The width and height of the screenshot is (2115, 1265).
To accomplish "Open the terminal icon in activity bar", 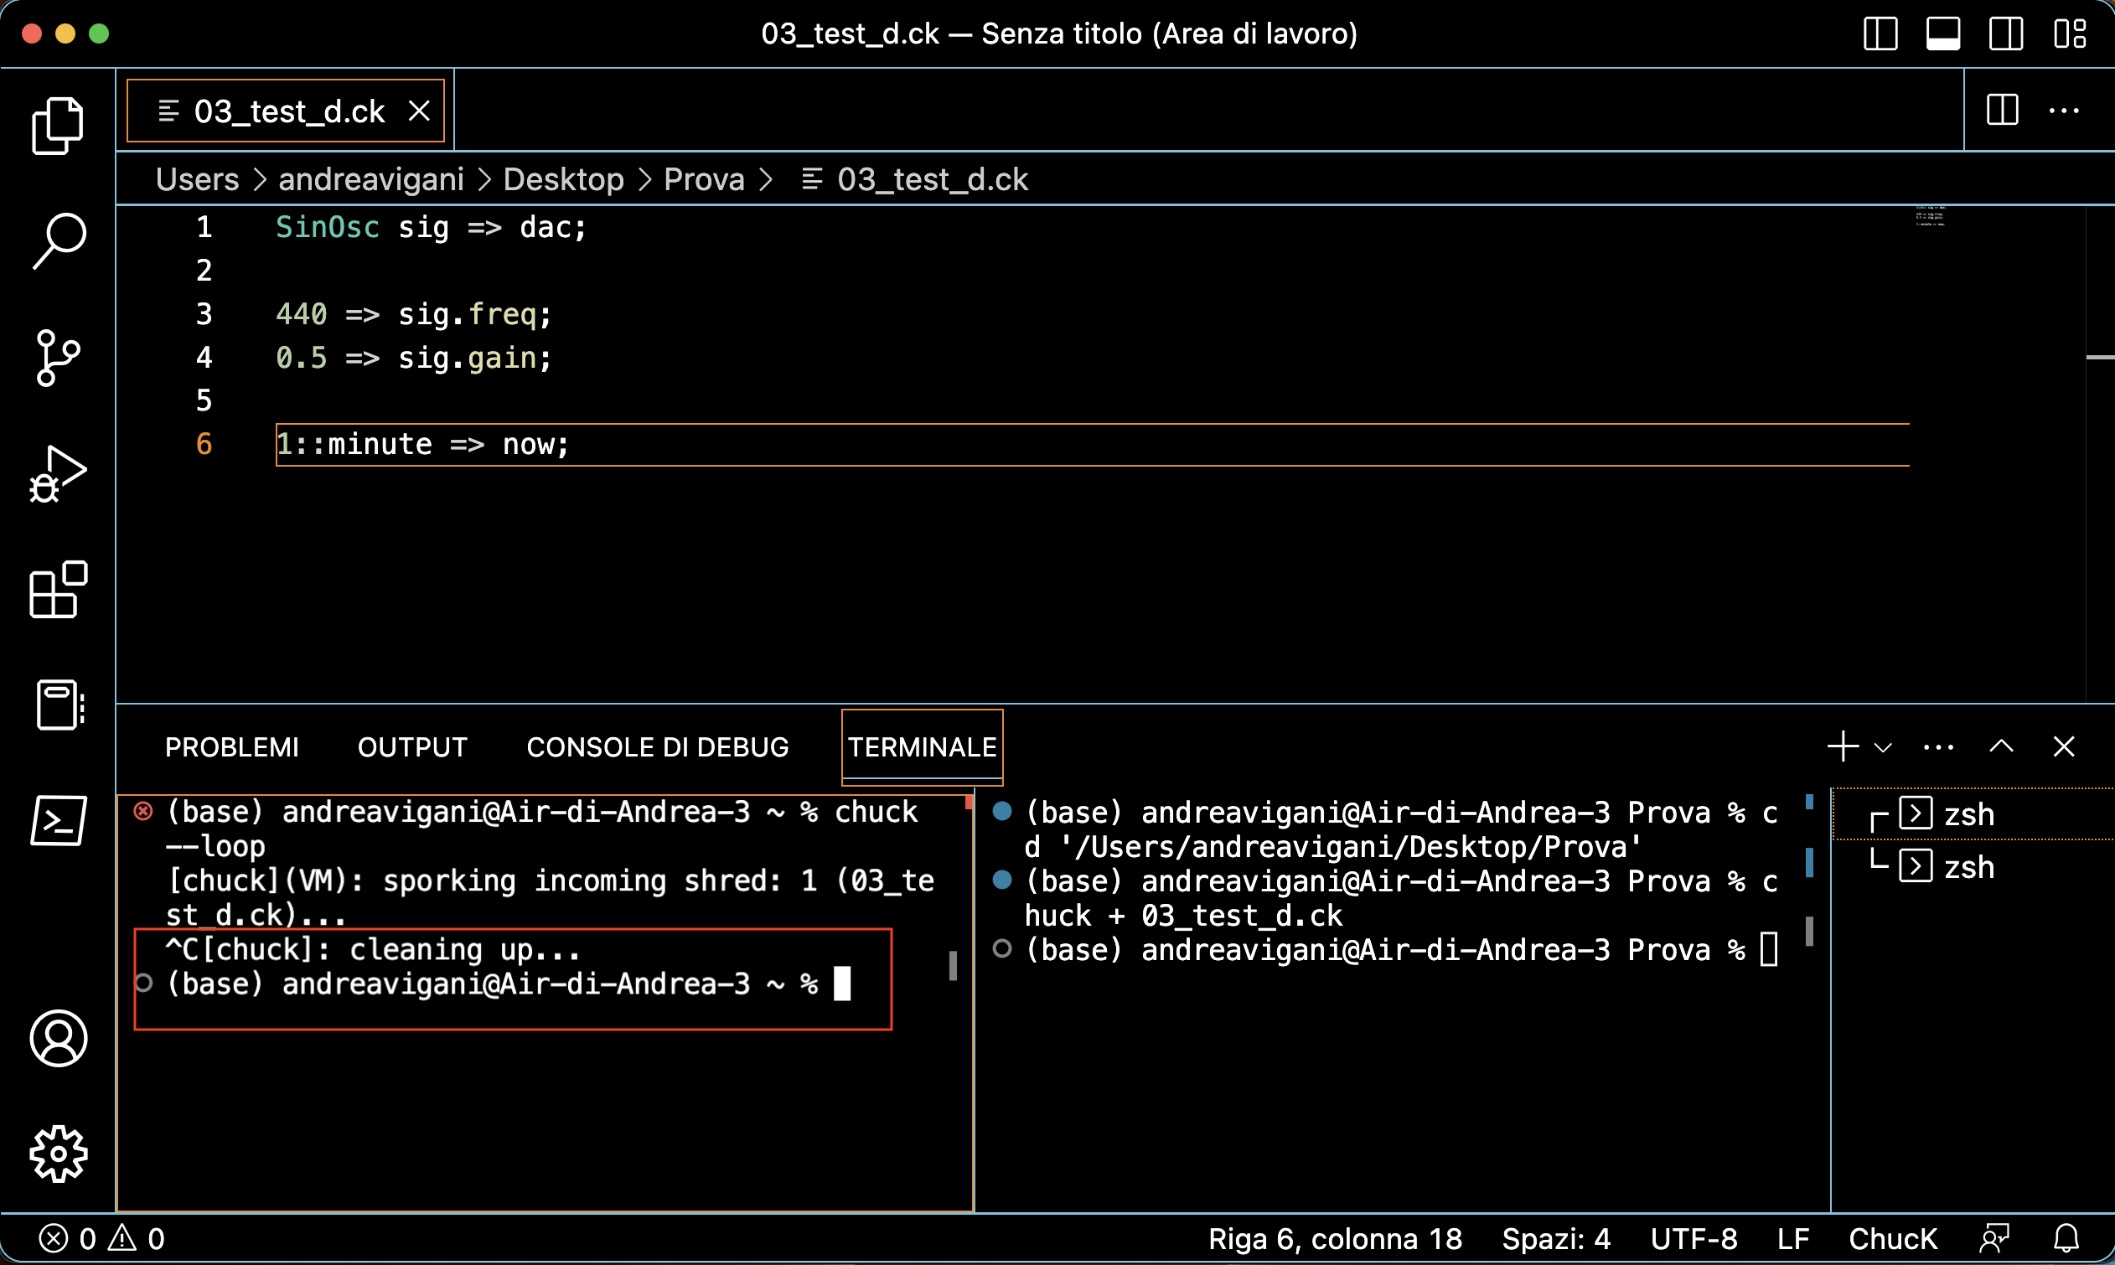I will pos(58,821).
